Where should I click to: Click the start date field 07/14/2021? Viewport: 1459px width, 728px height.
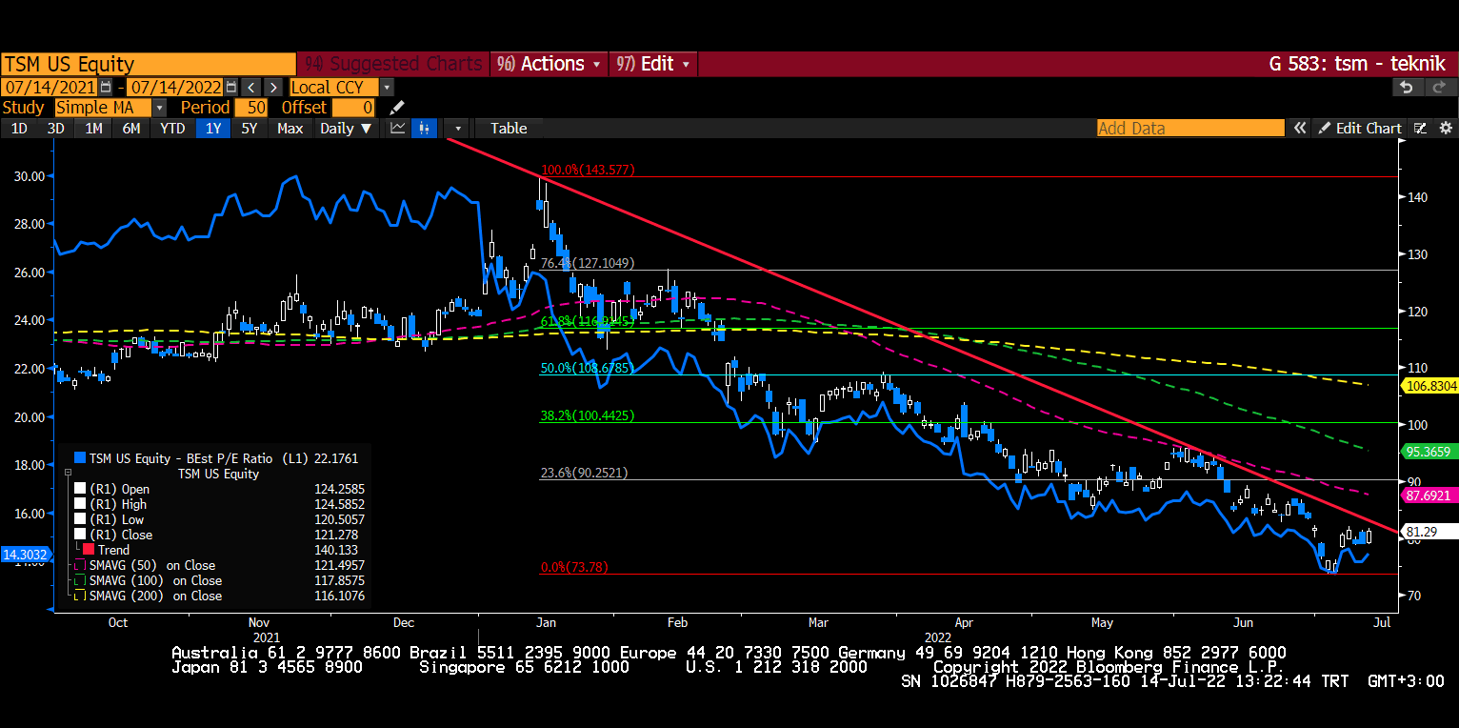(50, 87)
